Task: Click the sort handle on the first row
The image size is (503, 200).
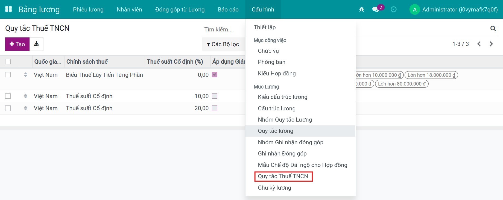Action: [x=25, y=75]
